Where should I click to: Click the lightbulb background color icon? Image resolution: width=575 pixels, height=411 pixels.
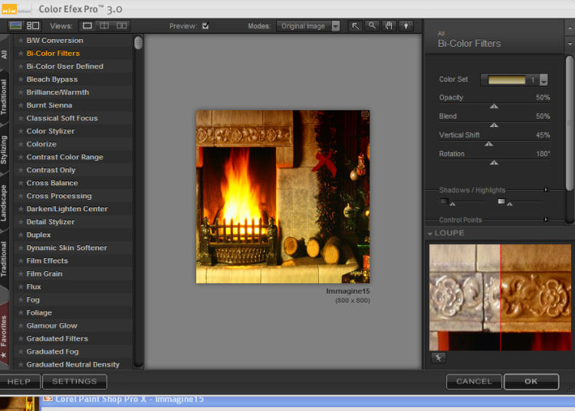pos(406,26)
